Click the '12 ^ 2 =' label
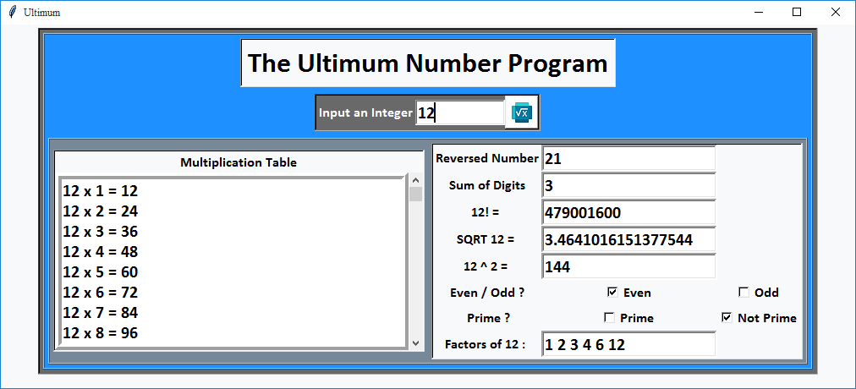The width and height of the screenshot is (856, 389). coord(486,266)
